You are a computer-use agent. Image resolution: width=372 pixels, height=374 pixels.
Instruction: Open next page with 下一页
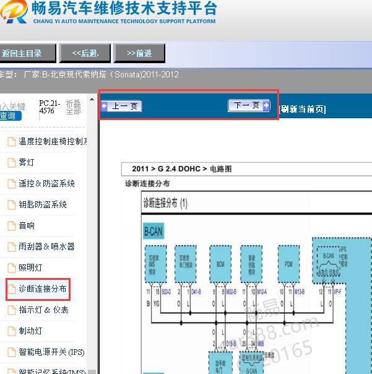pyautogui.click(x=249, y=105)
